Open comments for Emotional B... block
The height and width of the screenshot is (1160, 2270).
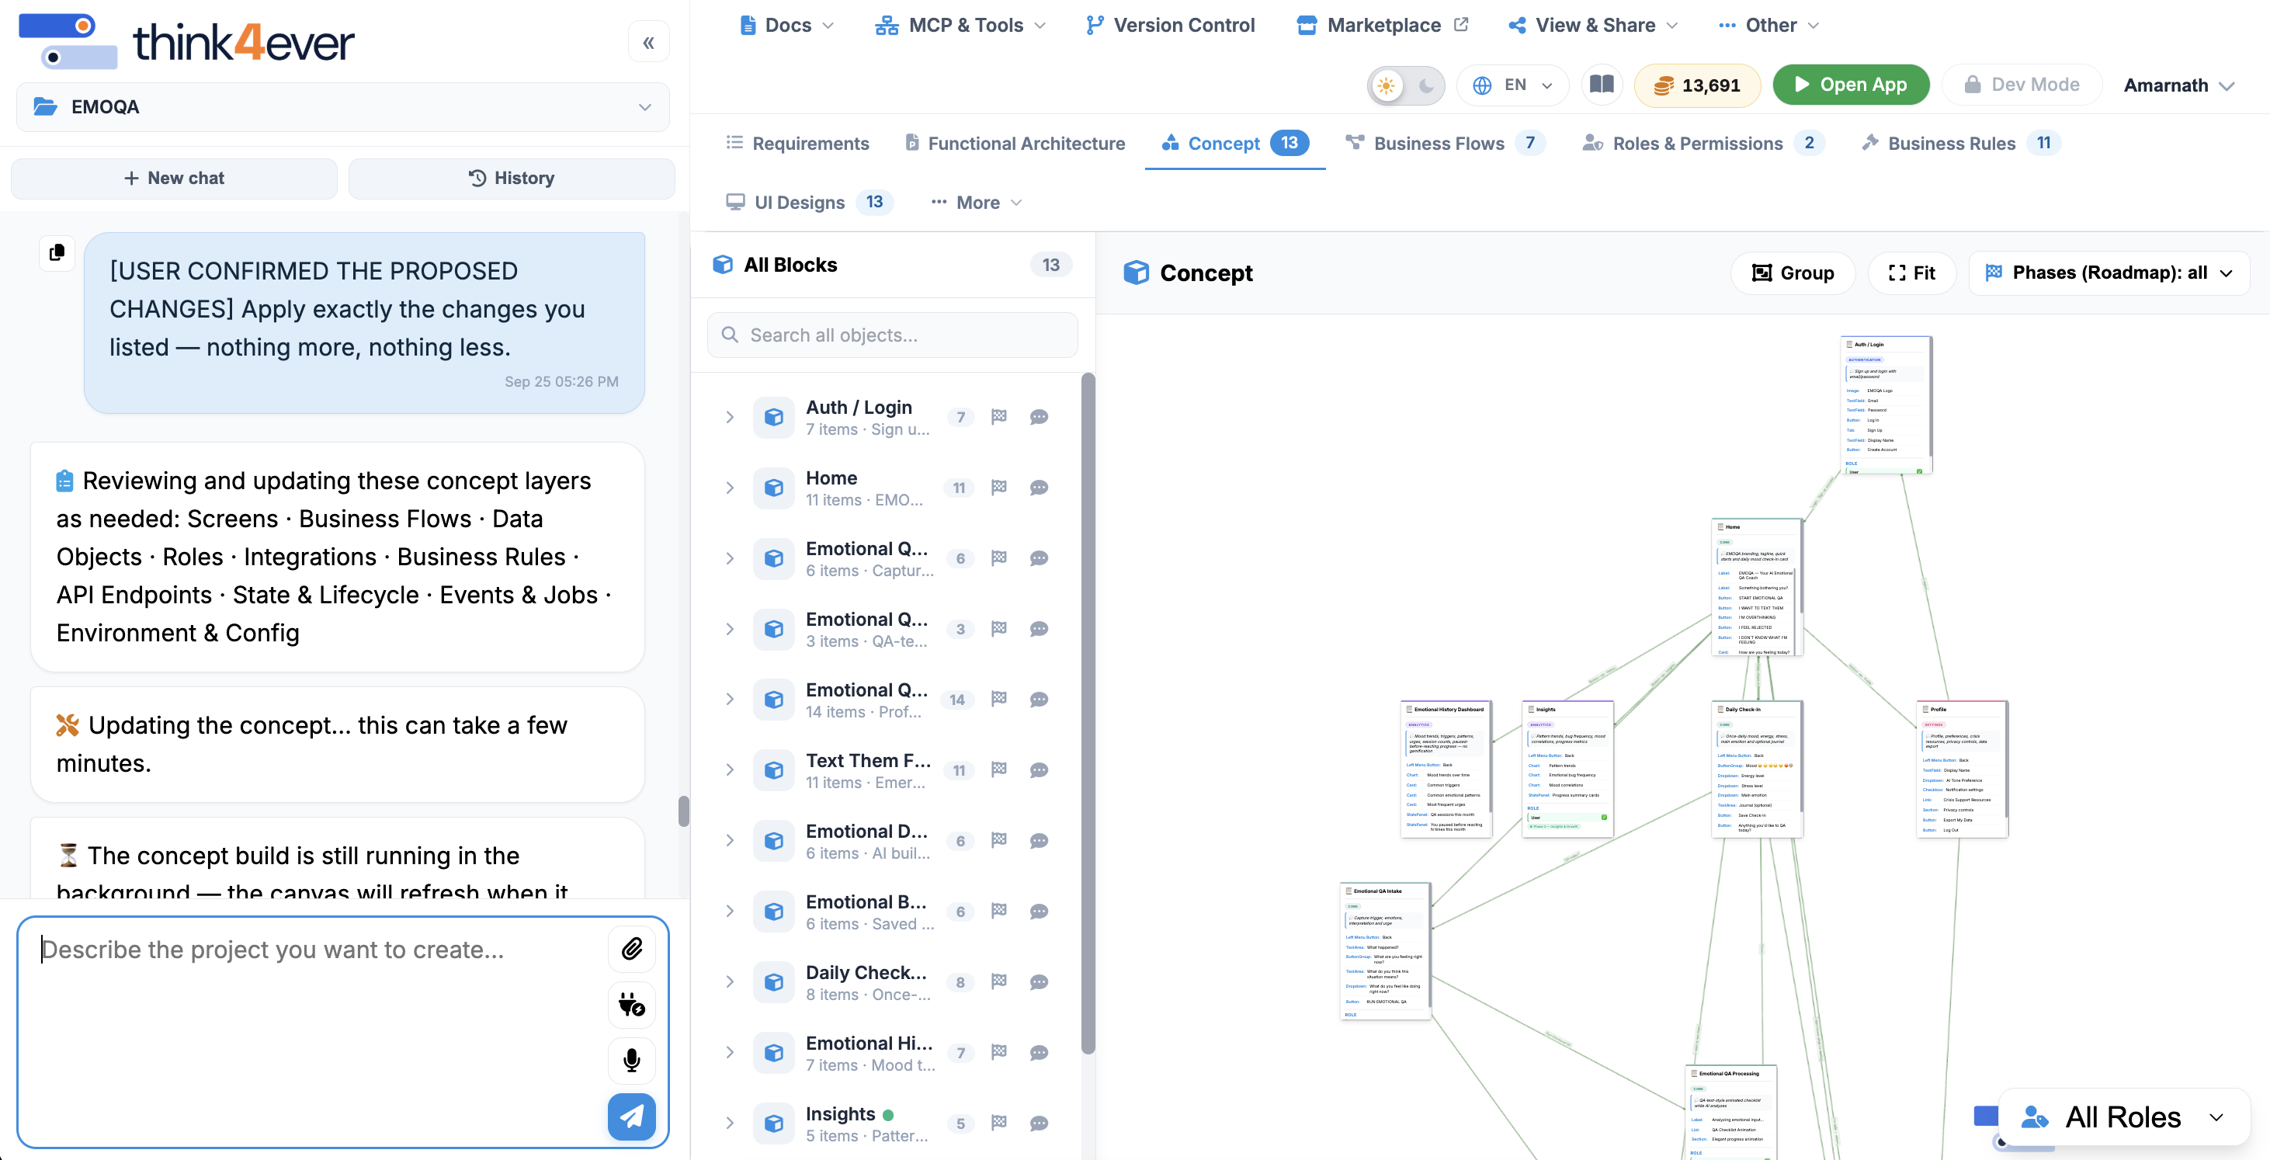coord(1039,912)
